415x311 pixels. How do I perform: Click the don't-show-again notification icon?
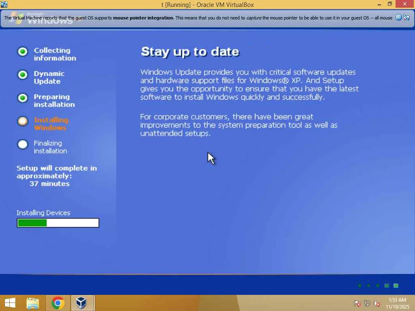pos(406,18)
